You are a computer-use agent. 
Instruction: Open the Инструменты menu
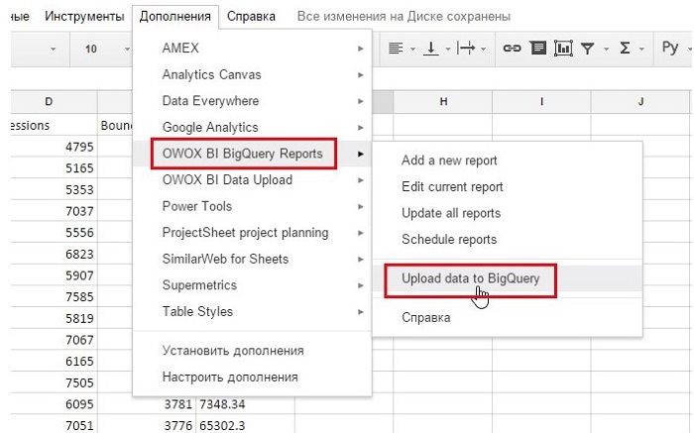coord(84,17)
